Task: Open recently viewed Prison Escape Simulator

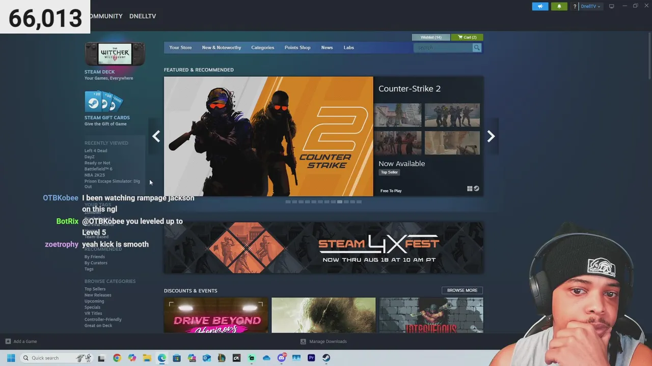Action: [112, 184]
